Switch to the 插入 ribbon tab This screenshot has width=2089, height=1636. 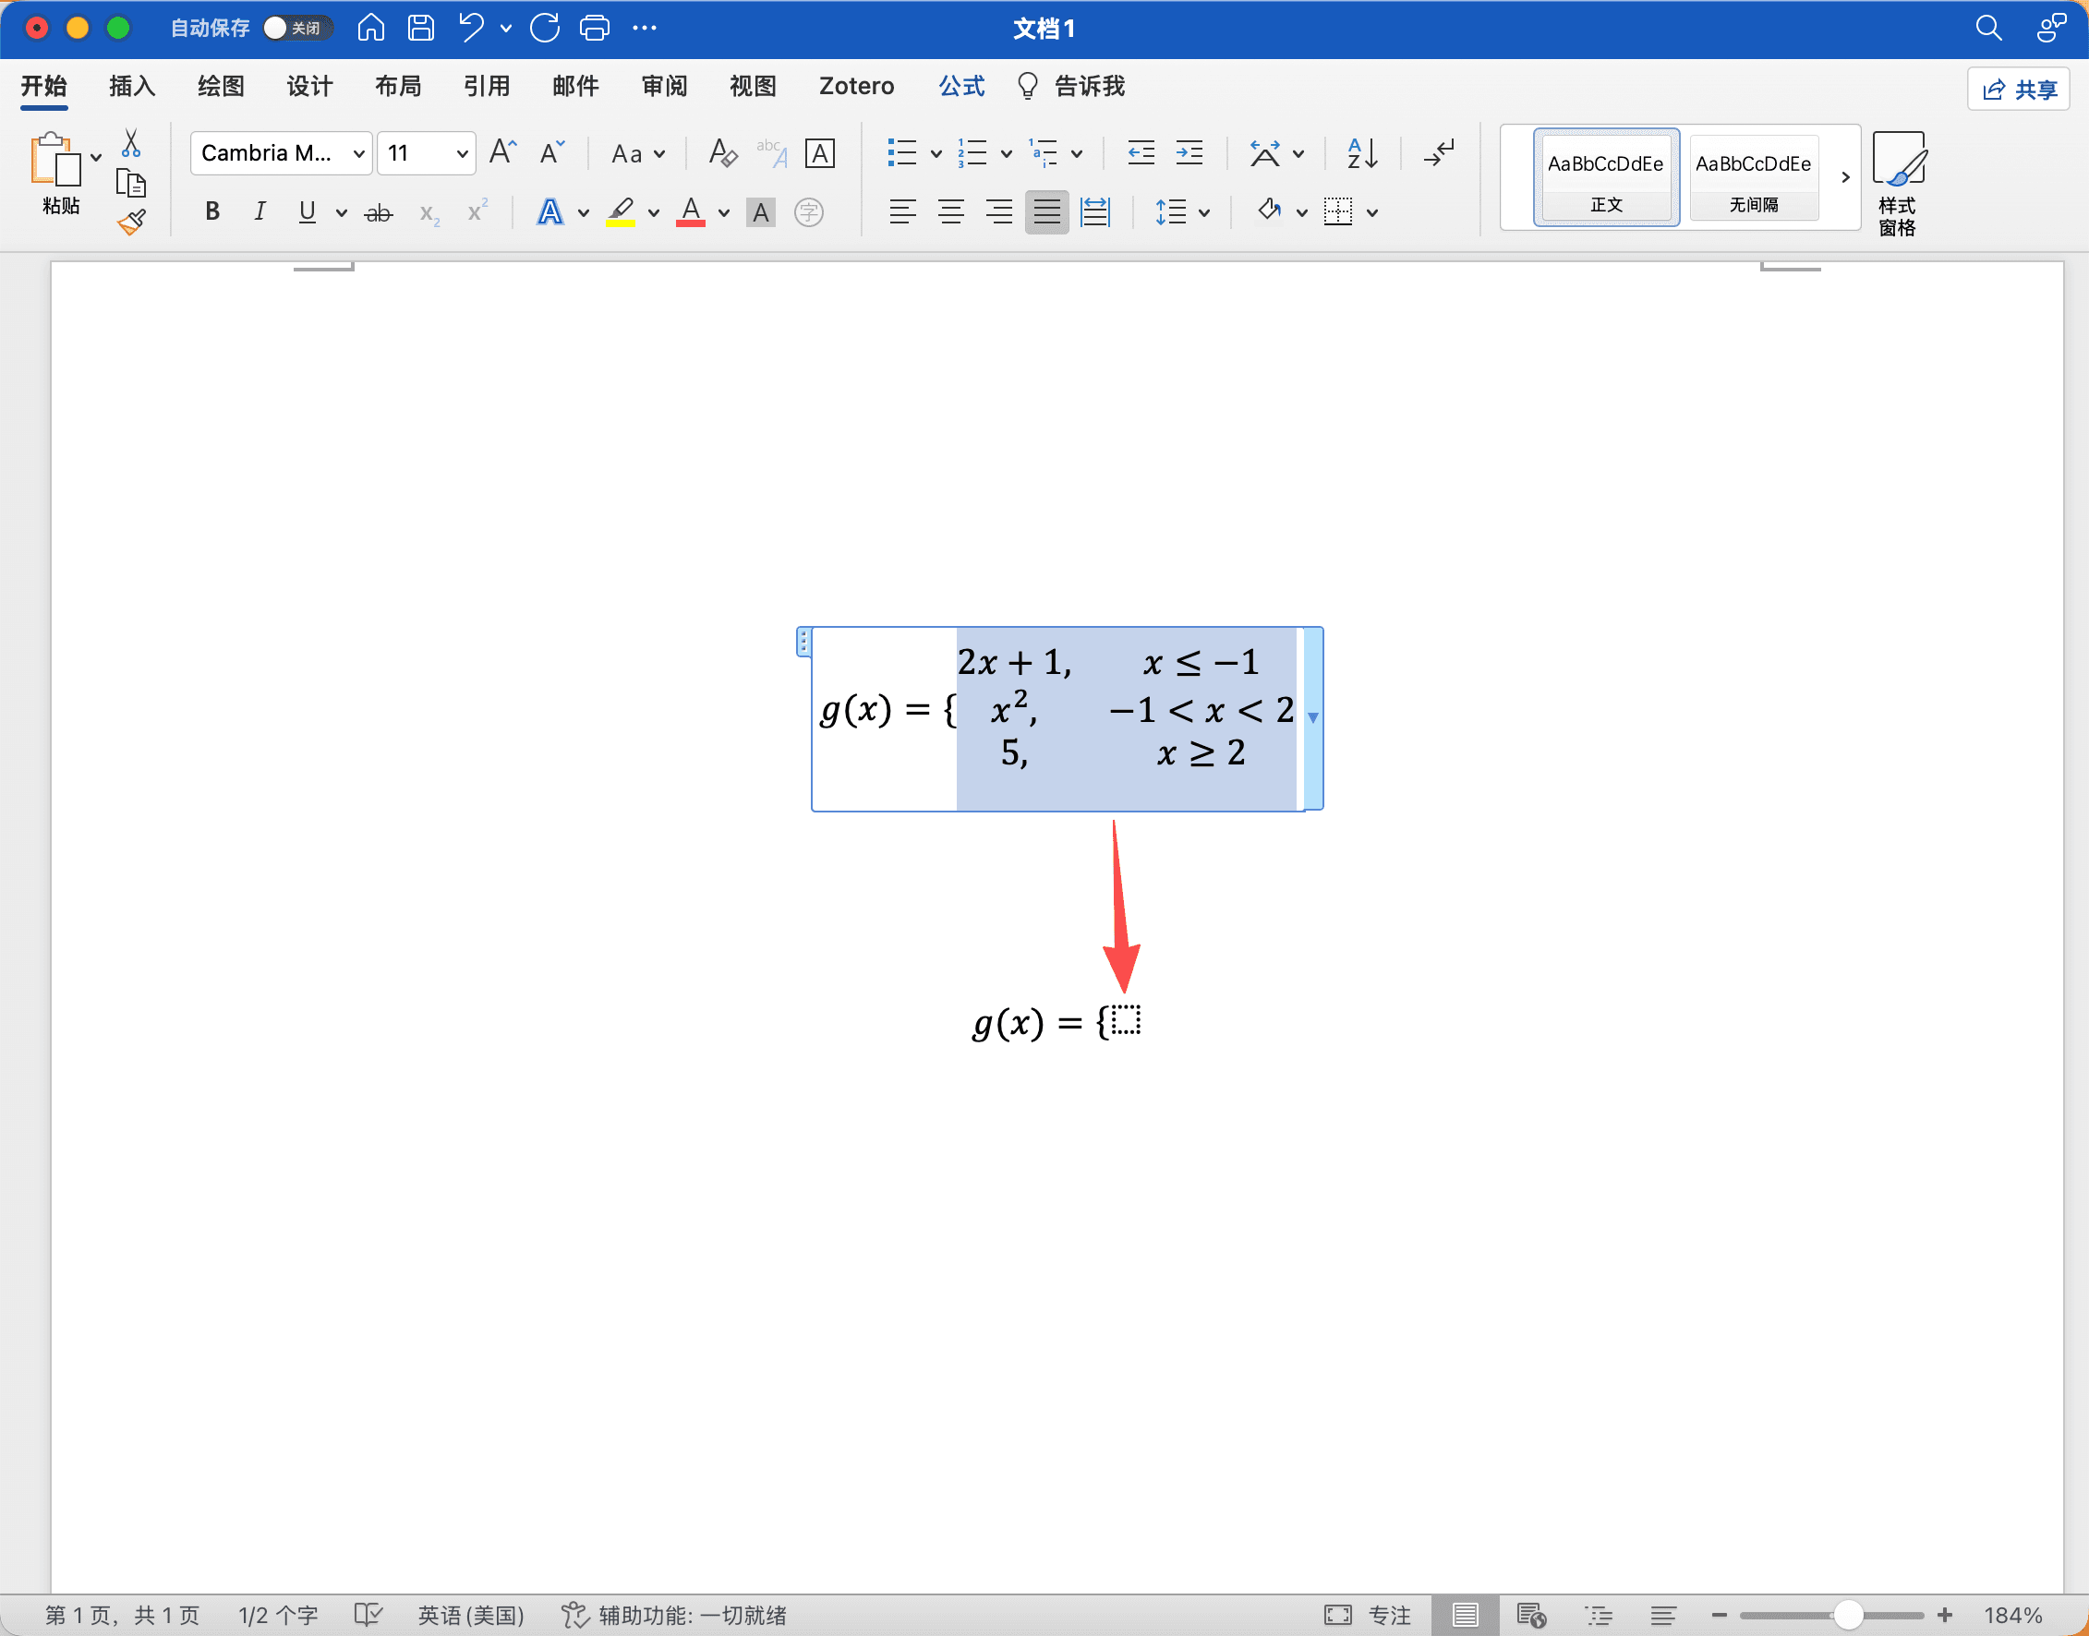131,86
